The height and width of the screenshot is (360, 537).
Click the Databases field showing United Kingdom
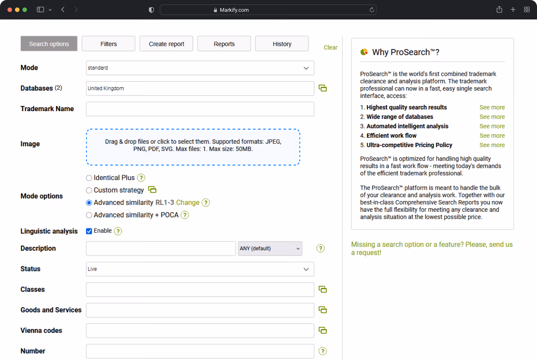click(200, 88)
